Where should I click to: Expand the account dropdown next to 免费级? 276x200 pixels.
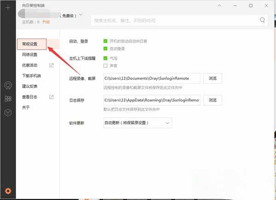pyautogui.click(x=81, y=15)
